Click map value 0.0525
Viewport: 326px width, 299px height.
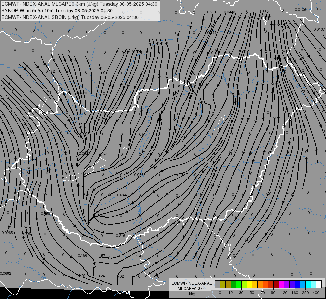(x=140, y=175)
